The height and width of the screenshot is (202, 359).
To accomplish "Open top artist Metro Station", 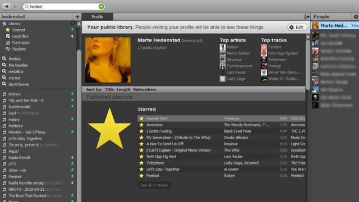I will point(238,53).
